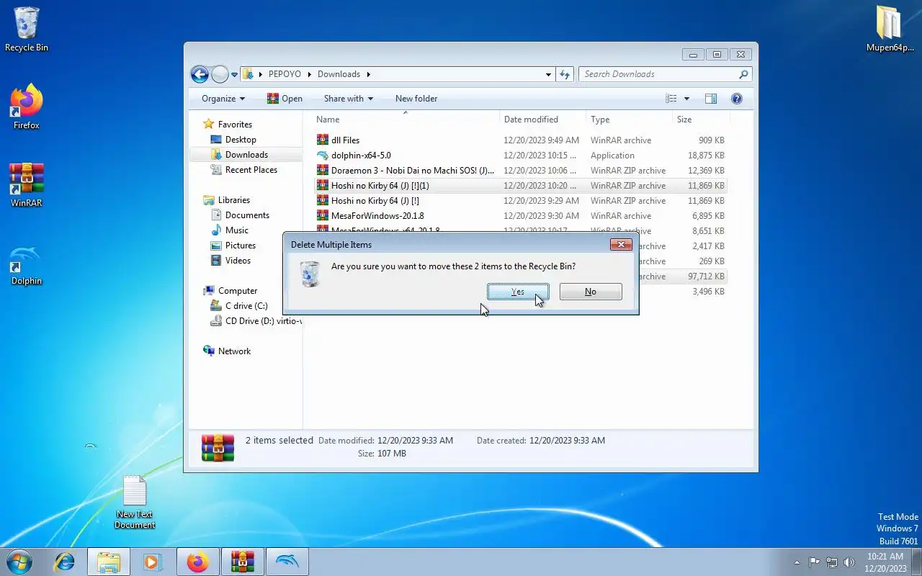Open the address bar history dropdown

click(548, 74)
